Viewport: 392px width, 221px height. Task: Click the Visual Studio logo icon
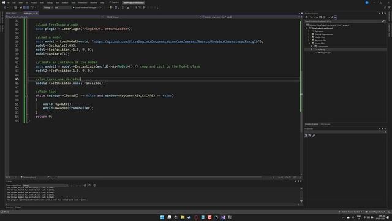(3, 2)
